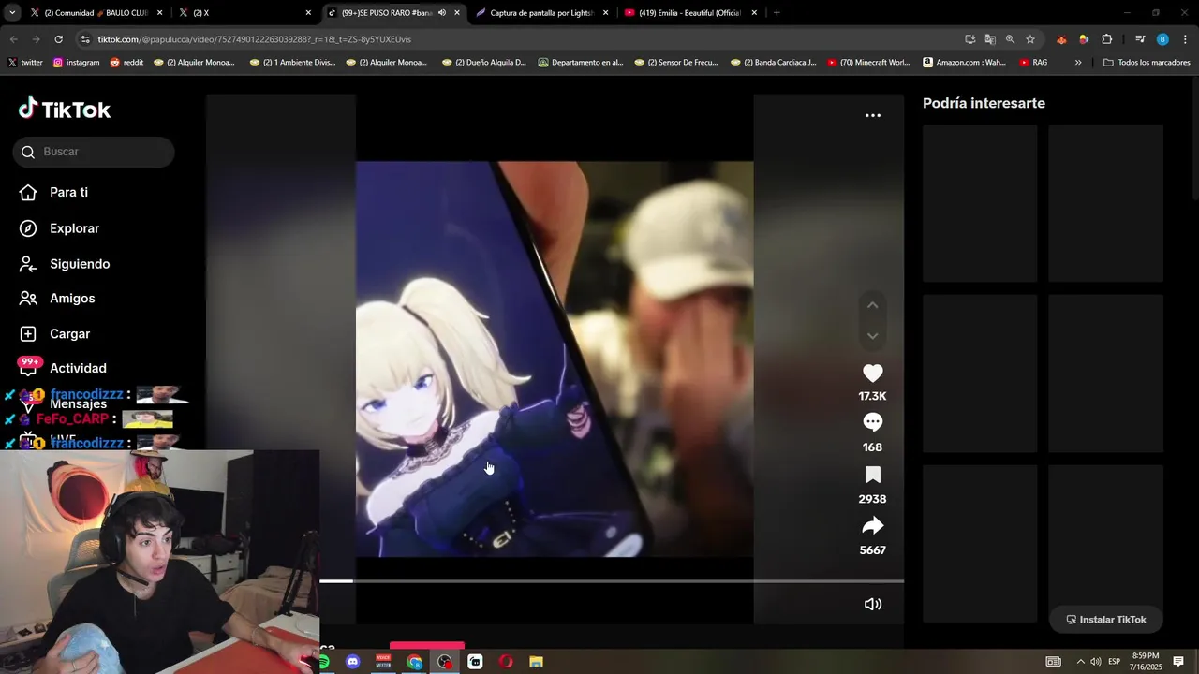Switch ESP keyboard language

pyautogui.click(x=1115, y=662)
